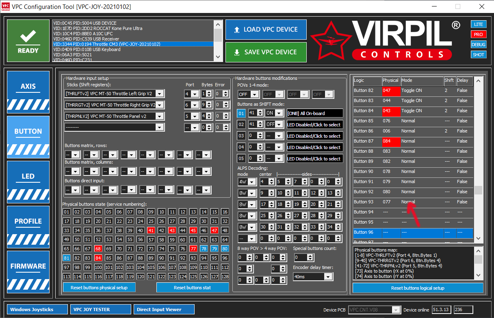Select physical button state square 68
This screenshot has width=494, height=318.
[98, 249]
